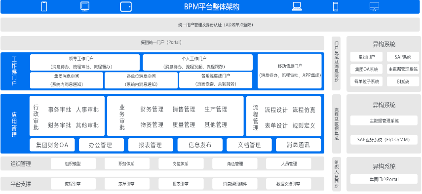The width and height of the screenshot is (422, 194).
Task: Select 生产管理
Action: [216, 109]
